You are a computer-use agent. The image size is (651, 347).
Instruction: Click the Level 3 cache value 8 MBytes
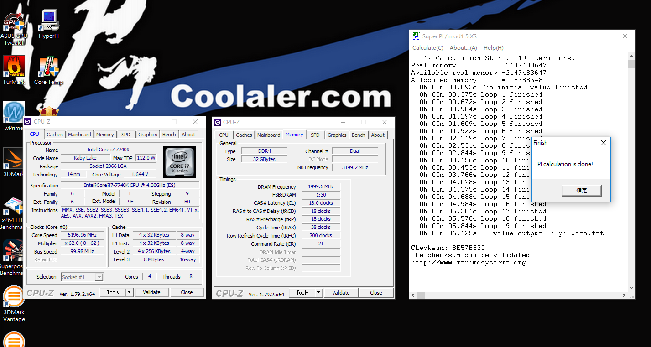click(x=154, y=259)
